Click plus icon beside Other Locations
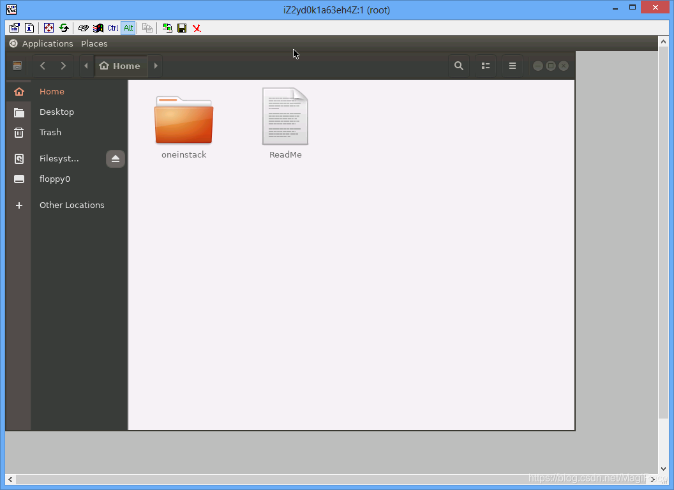Viewport: 674px width, 490px height. [19, 205]
